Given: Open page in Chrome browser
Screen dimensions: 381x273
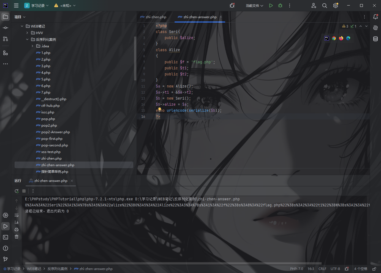Looking at the screenshot, I should coord(334,38).
